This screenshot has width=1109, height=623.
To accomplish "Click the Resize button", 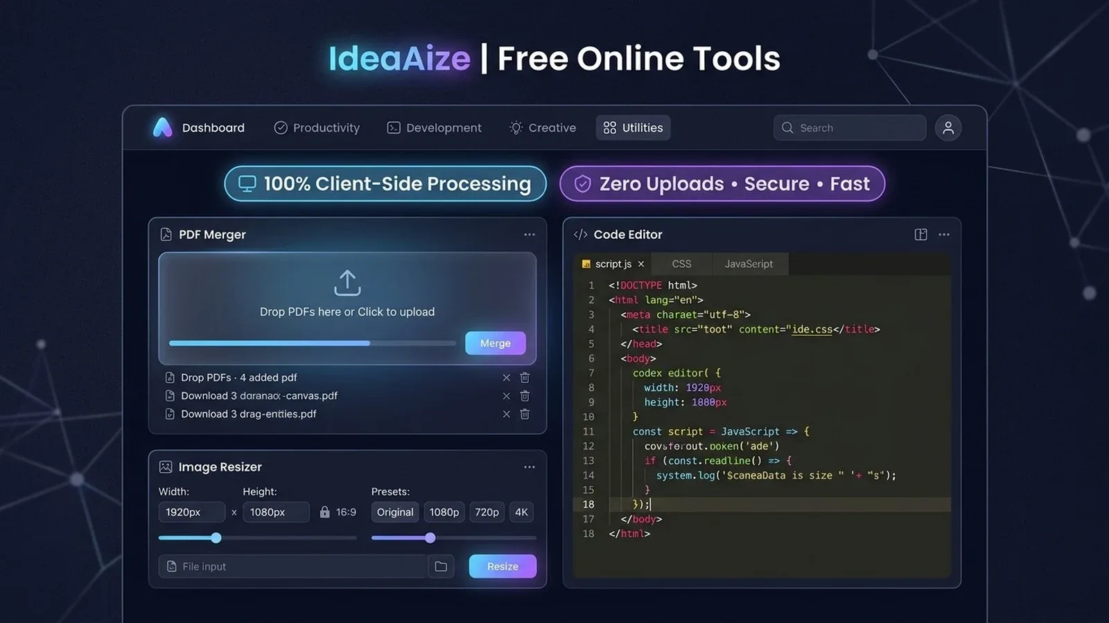I will [x=503, y=566].
